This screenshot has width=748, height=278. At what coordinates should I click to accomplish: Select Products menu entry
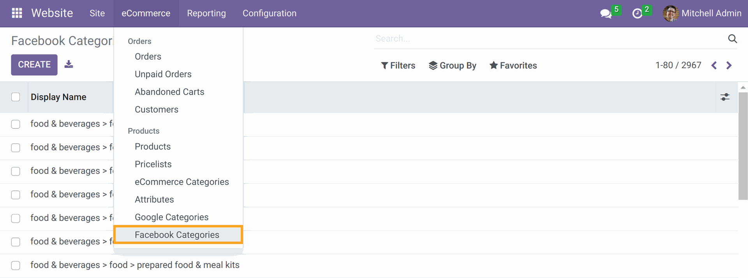(x=153, y=146)
